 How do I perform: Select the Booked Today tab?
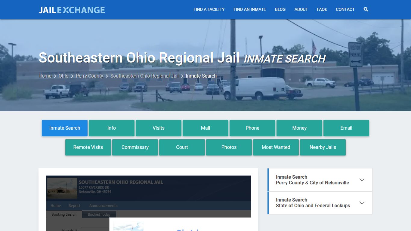tap(99, 214)
